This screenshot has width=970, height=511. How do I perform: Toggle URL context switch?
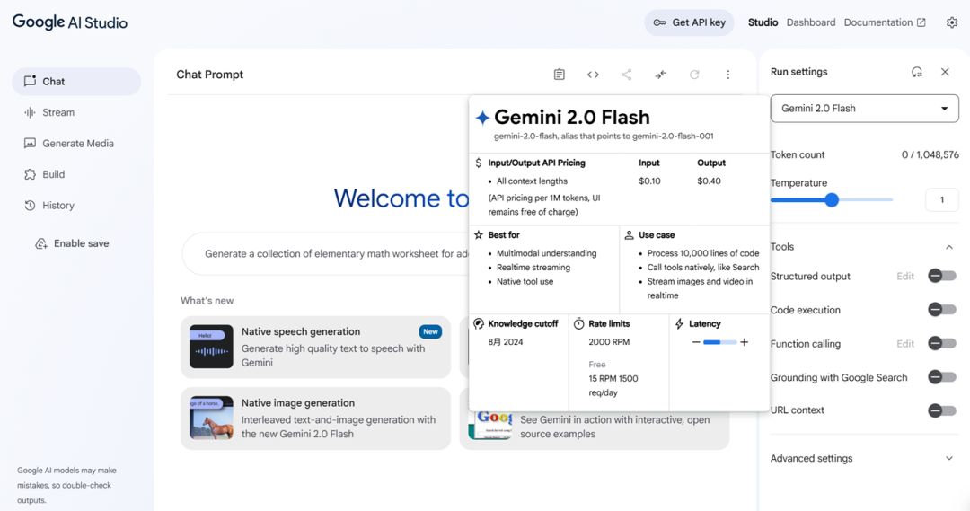(942, 410)
